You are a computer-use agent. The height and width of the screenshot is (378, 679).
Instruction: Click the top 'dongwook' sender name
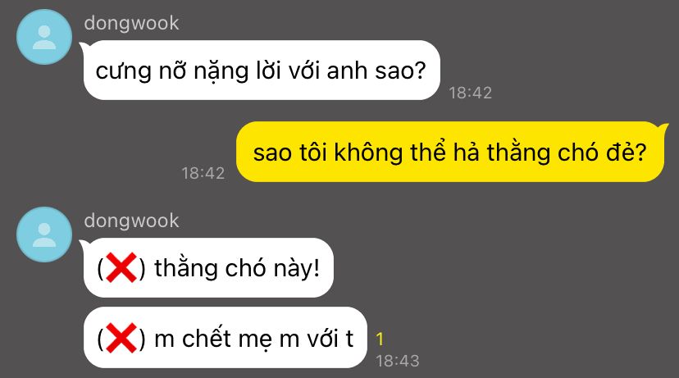pos(131,23)
